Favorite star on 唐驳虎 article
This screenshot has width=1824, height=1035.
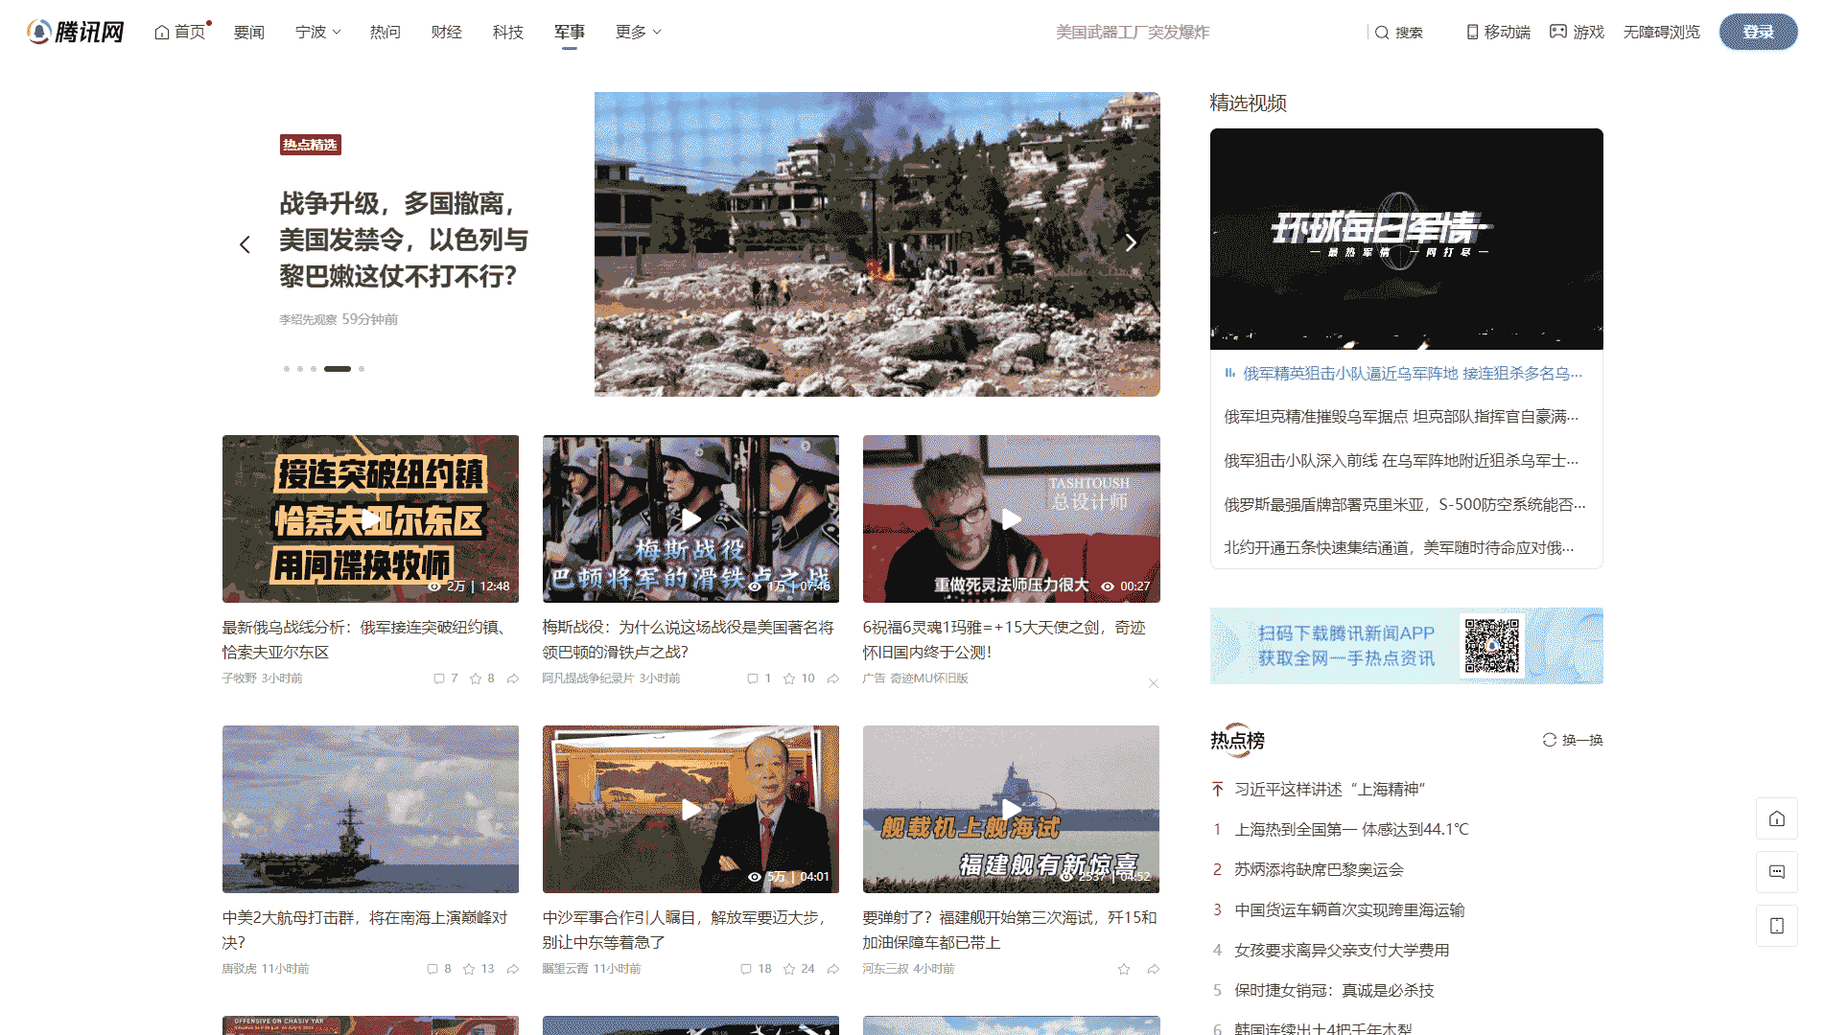click(469, 969)
